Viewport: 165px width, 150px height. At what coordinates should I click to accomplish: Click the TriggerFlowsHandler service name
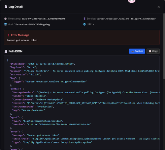(126, 19)
